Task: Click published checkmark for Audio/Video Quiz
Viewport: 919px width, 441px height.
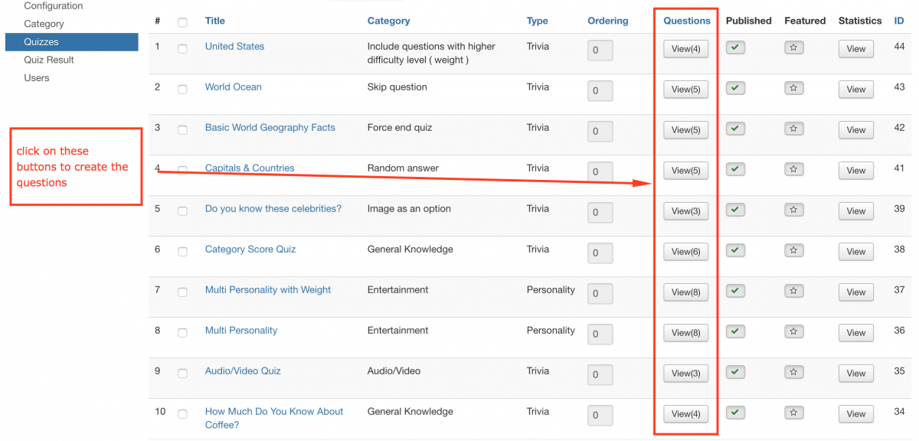Action: [735, 372]
